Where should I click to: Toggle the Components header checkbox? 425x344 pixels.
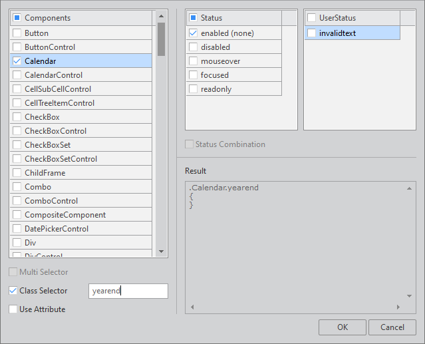pyautogui.click(x=17, y=18)
